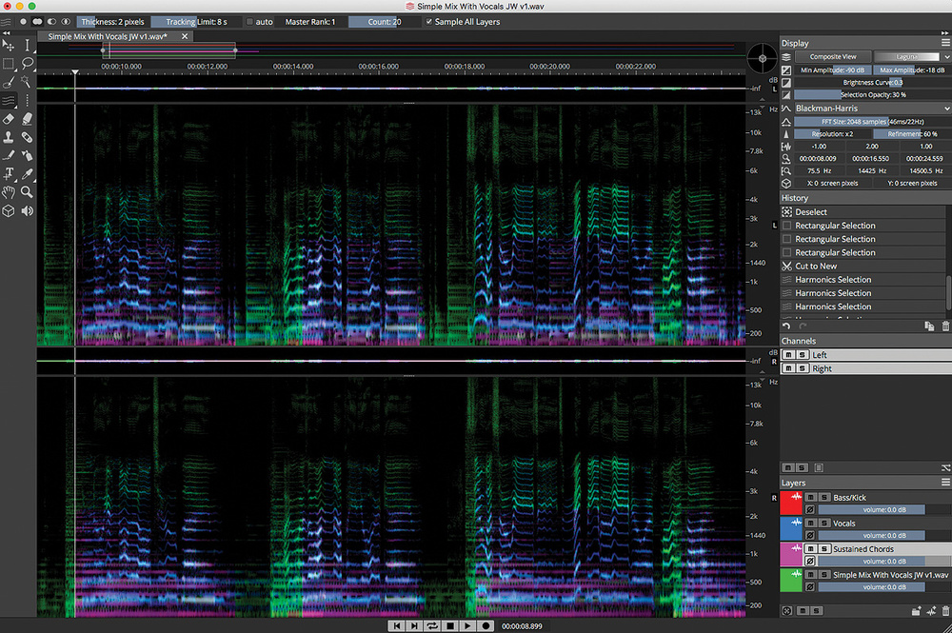The height and width of the screenshot is (633, 952).
Task: Select the Hand pan tool
Action: 9,191
